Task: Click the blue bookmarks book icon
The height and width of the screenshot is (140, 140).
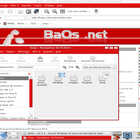Action: 36,12
